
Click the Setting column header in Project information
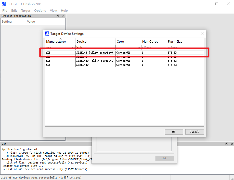click(x=13, y=22)
